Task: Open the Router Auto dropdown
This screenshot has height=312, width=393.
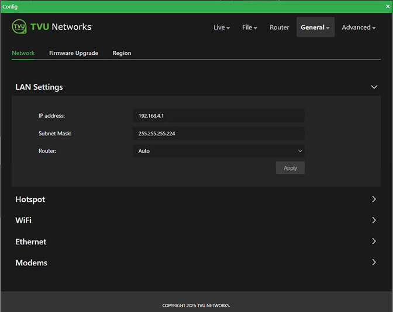Action: point(219,151)
